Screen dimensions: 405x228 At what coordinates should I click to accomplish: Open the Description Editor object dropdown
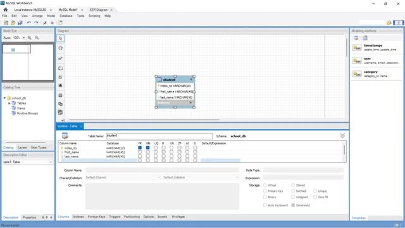click(51, 162)
